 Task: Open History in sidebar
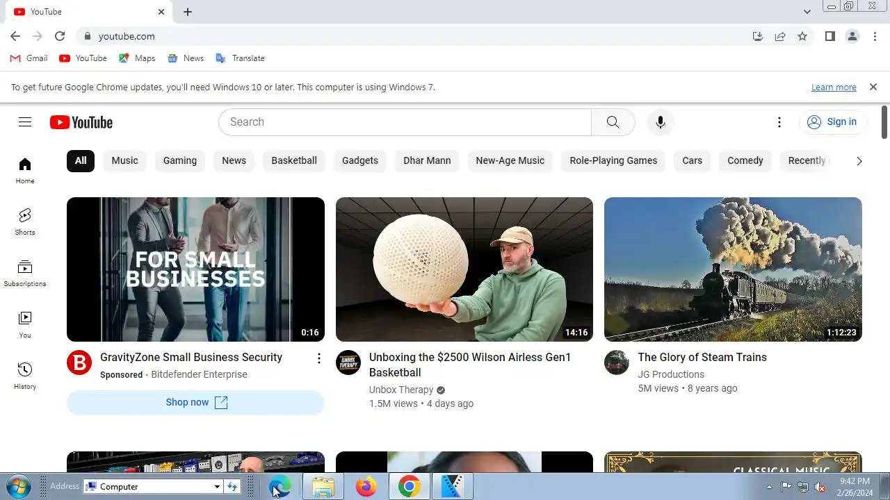pos(25,376)
